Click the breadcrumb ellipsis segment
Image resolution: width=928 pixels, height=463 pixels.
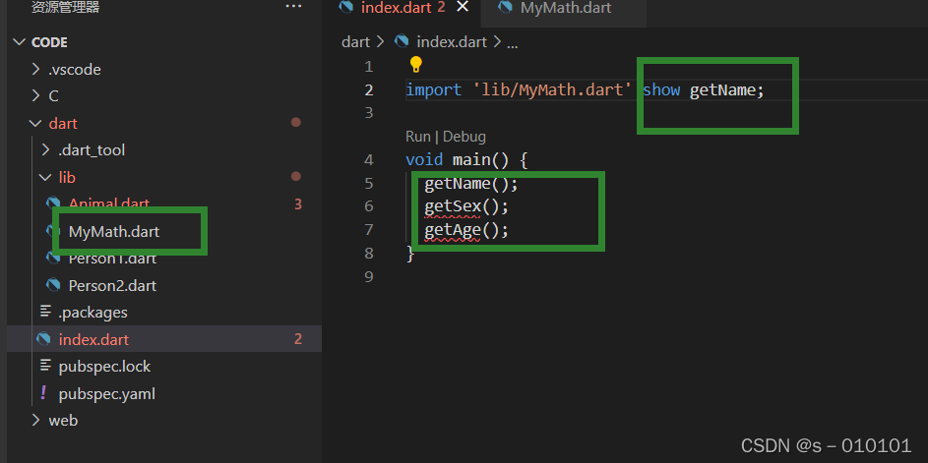(513, 45)
